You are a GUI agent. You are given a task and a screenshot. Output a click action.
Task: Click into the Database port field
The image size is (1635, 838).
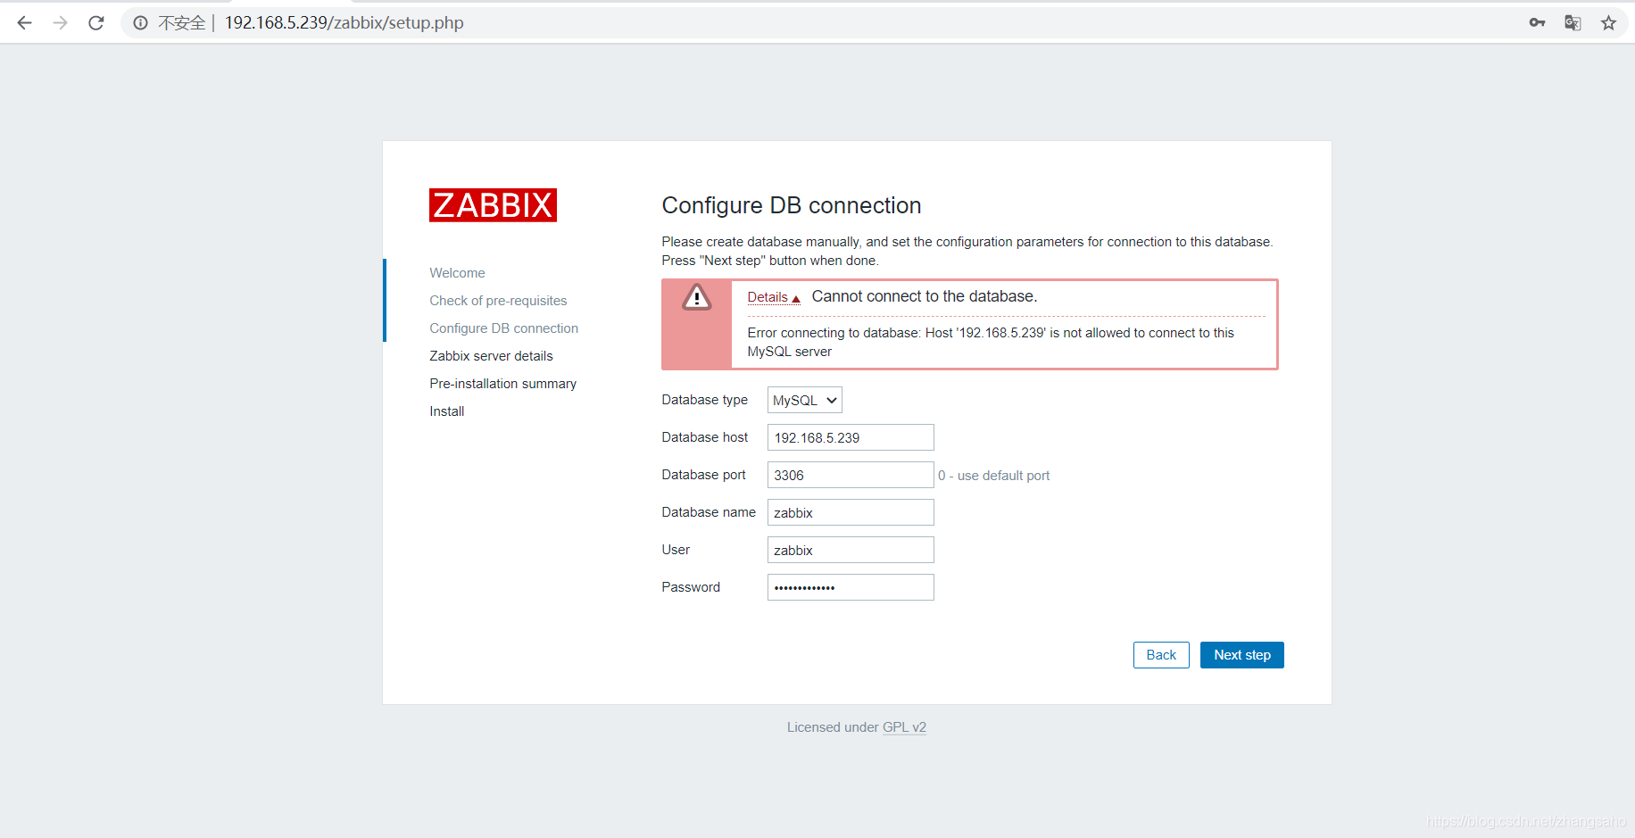tap(851, 475)
